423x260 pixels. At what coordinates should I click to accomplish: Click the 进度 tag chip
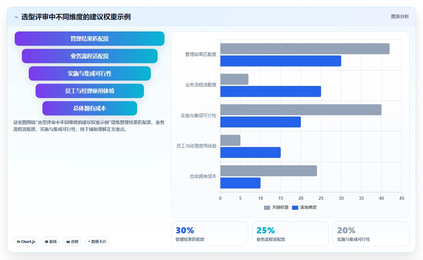click(72, 242)
